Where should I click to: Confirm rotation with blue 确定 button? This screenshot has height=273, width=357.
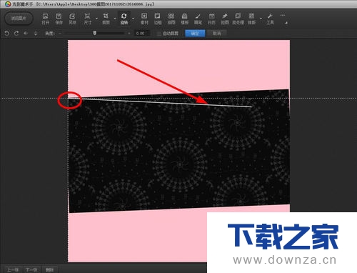pos(195,34)
